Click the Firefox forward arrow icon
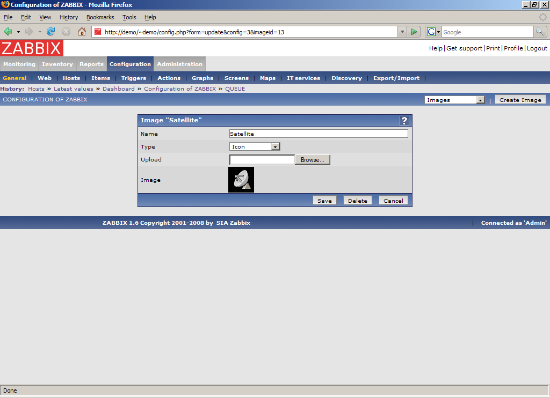 pyautogui.click(x=29, y=32)
